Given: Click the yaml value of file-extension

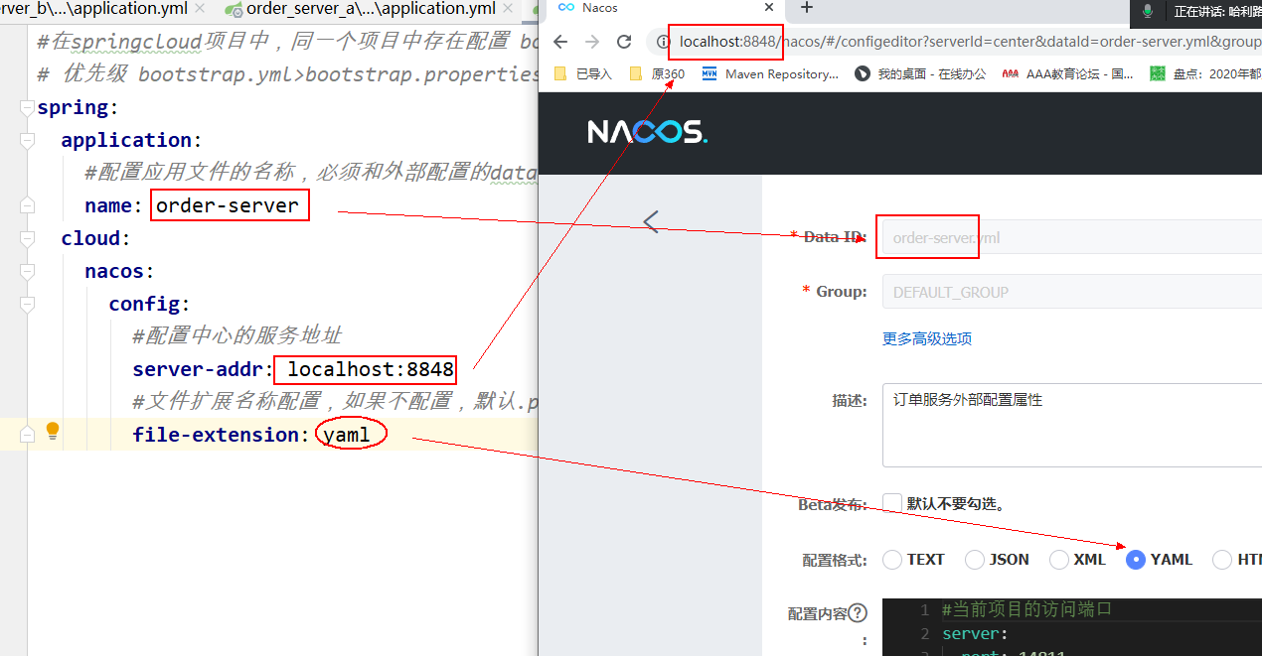Looking at the screenshot, I should [347, 435].
